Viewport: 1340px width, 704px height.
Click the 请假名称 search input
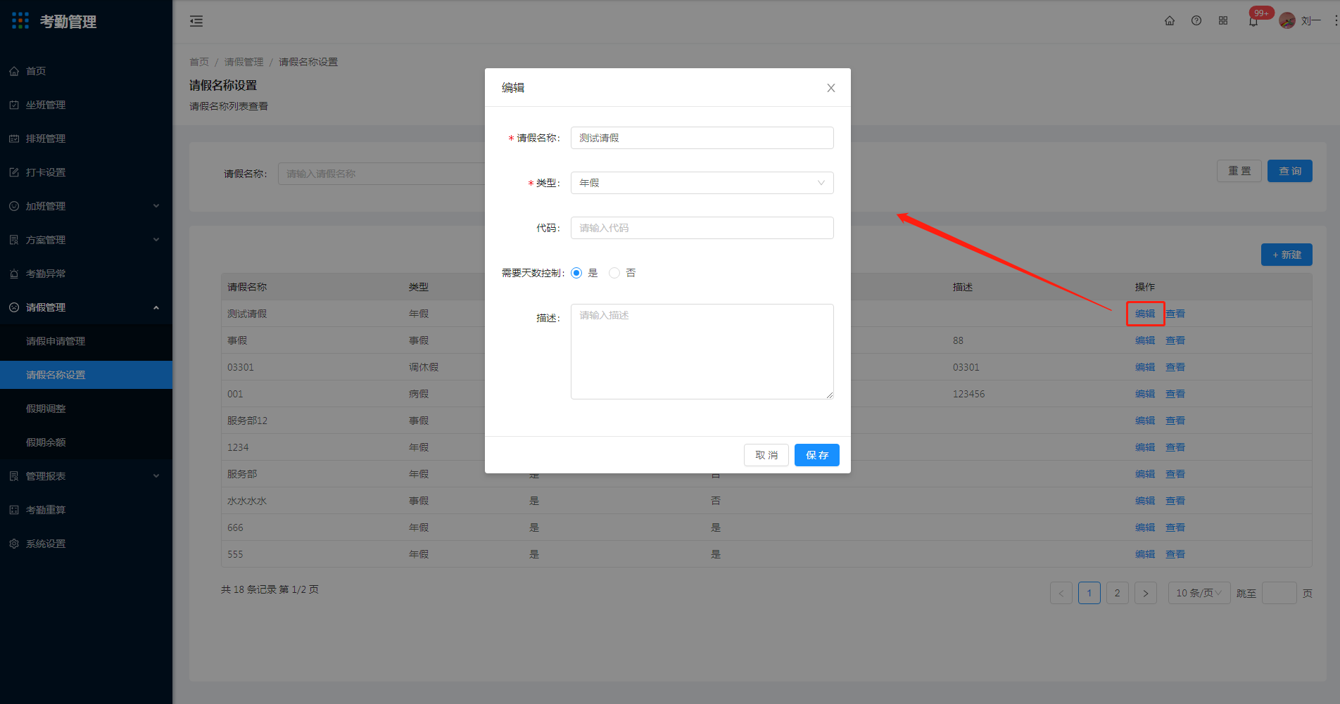[x=382, y=174]
